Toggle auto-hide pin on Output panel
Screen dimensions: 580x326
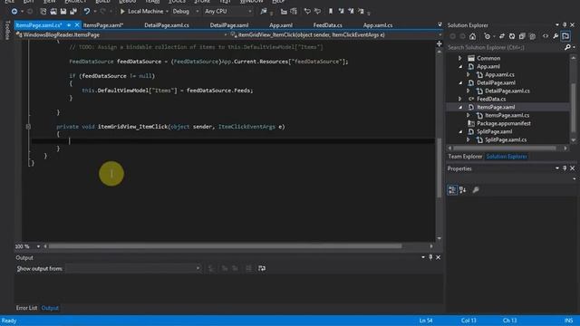pyautogui.click(x=430, y=257)
